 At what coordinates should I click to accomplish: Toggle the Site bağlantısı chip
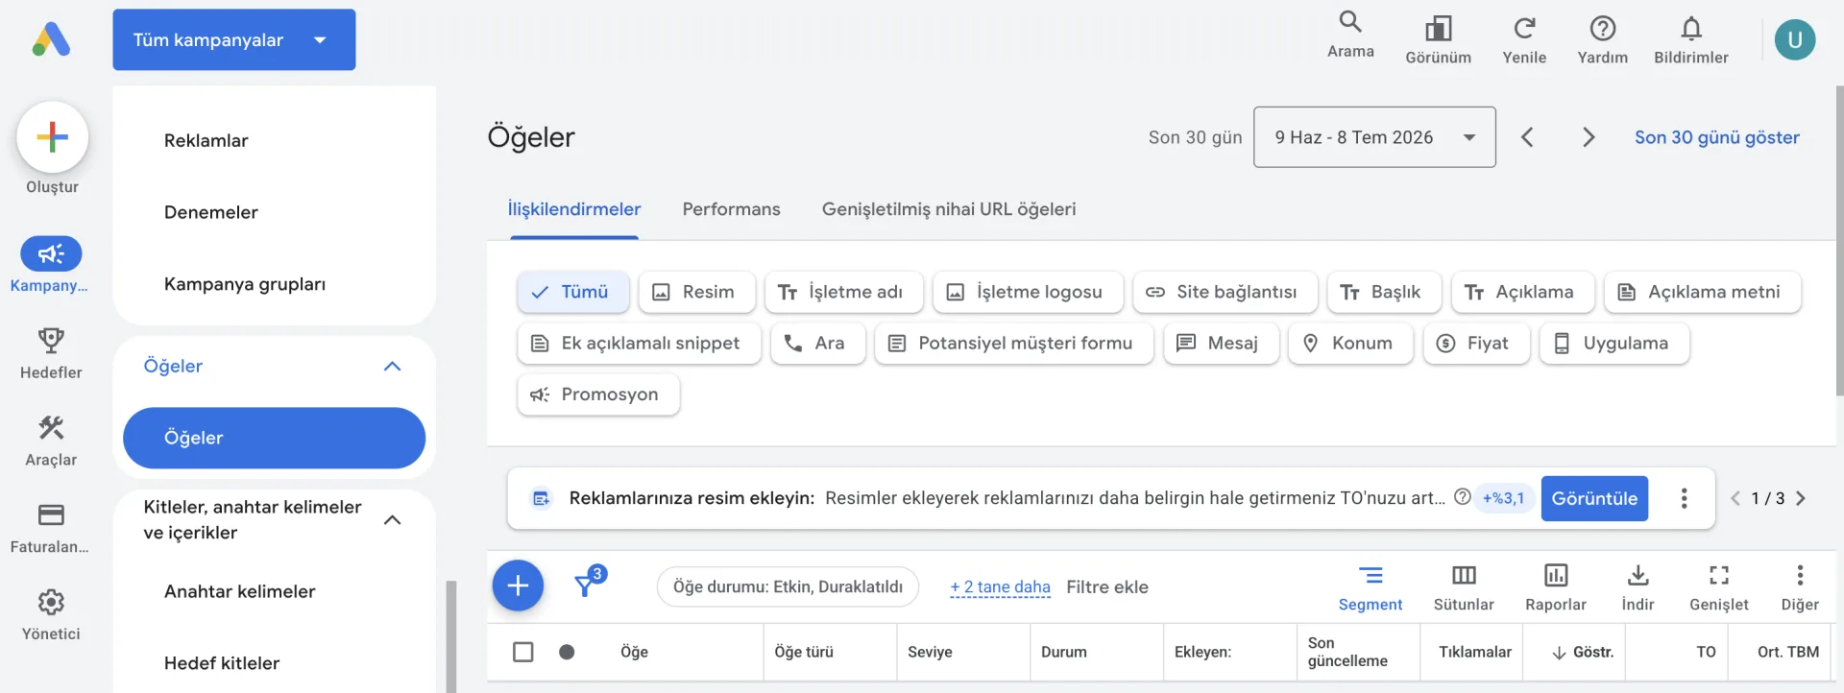click(x=1225, y=292)
